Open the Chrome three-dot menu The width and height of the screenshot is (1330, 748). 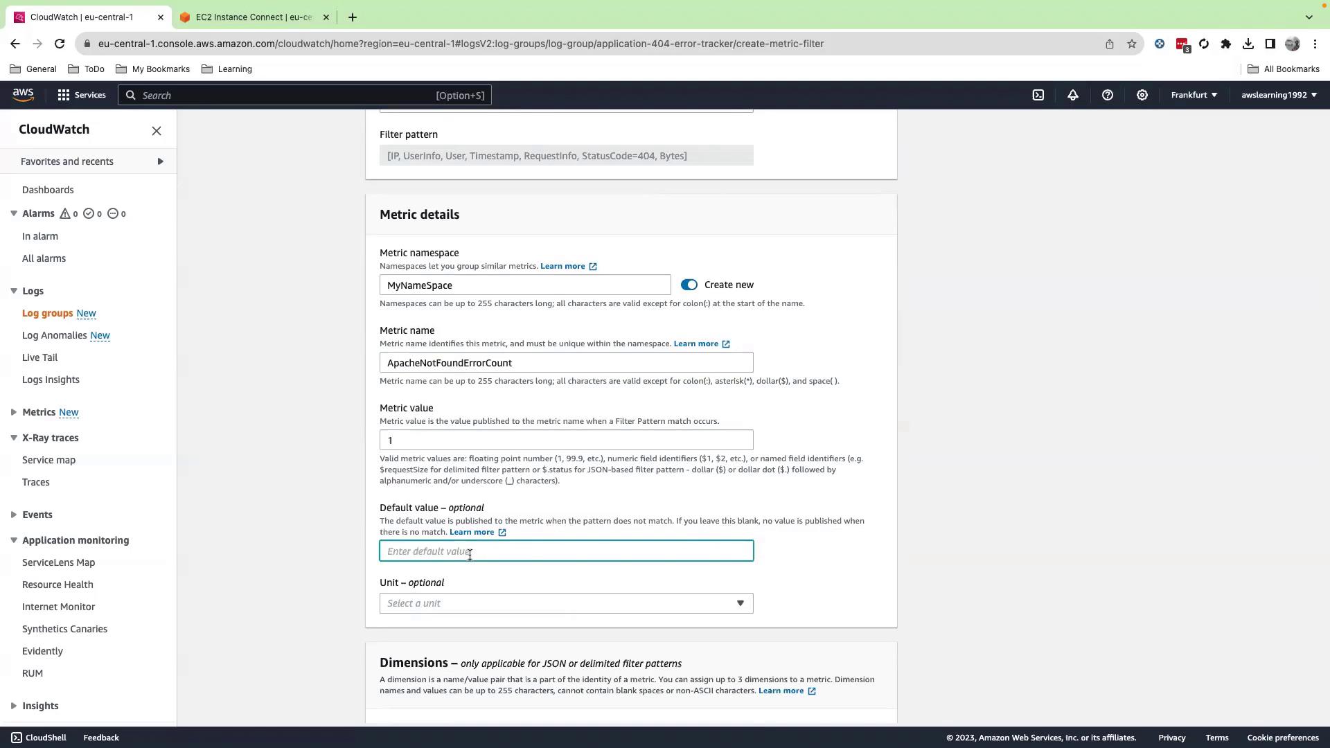pyautogui.click(x=1315, y=44)
